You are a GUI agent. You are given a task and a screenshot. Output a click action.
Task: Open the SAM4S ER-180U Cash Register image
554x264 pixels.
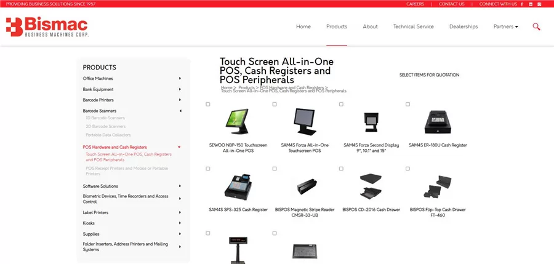[438, 122]
